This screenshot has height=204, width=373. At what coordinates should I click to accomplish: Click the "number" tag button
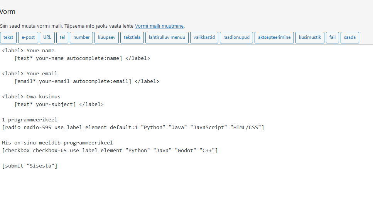click(x=81, y=38)
